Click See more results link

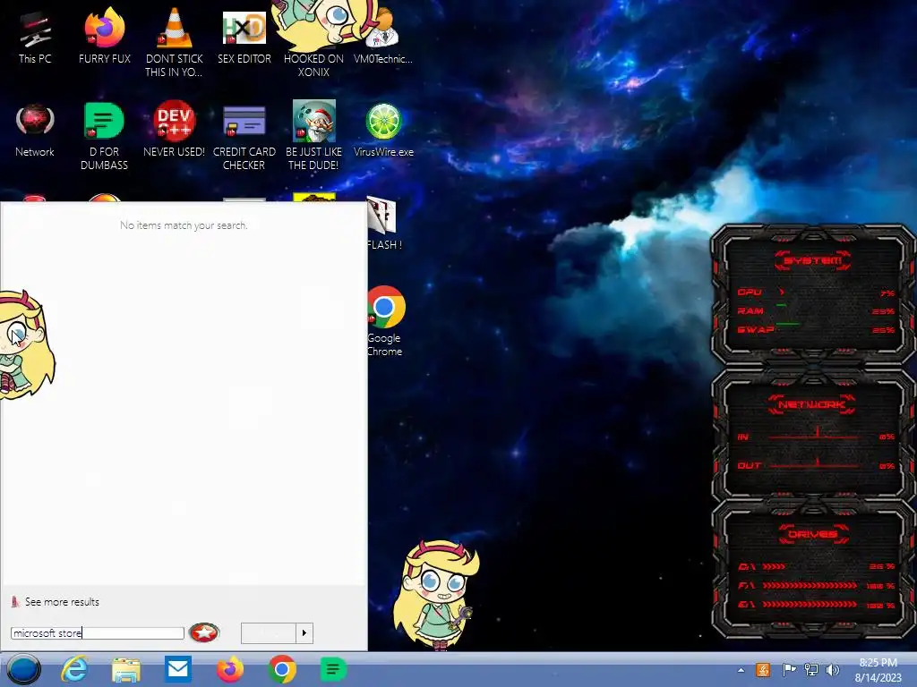click(62, 602)
